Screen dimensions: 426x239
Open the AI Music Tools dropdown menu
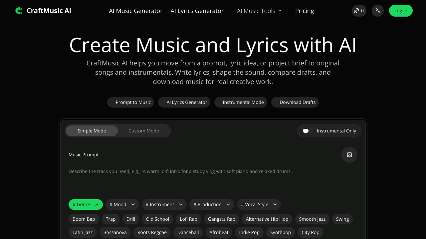point(259,11)
